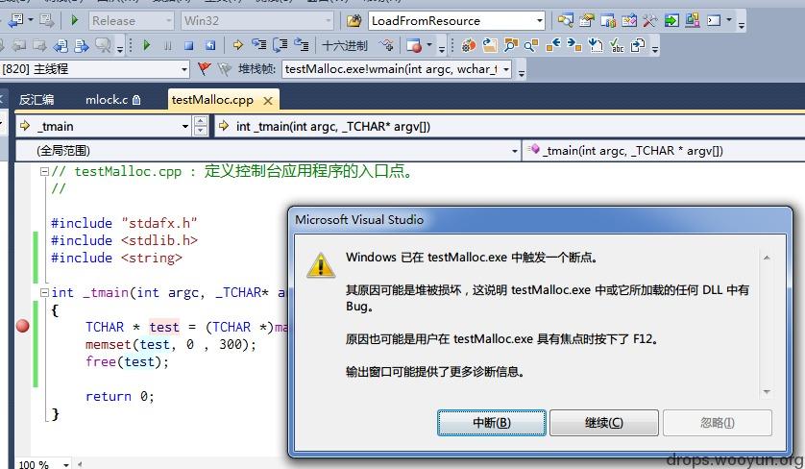Click the Show Threads in Source icon
Screen dimensions: 805x469
[x=387, y=46]
